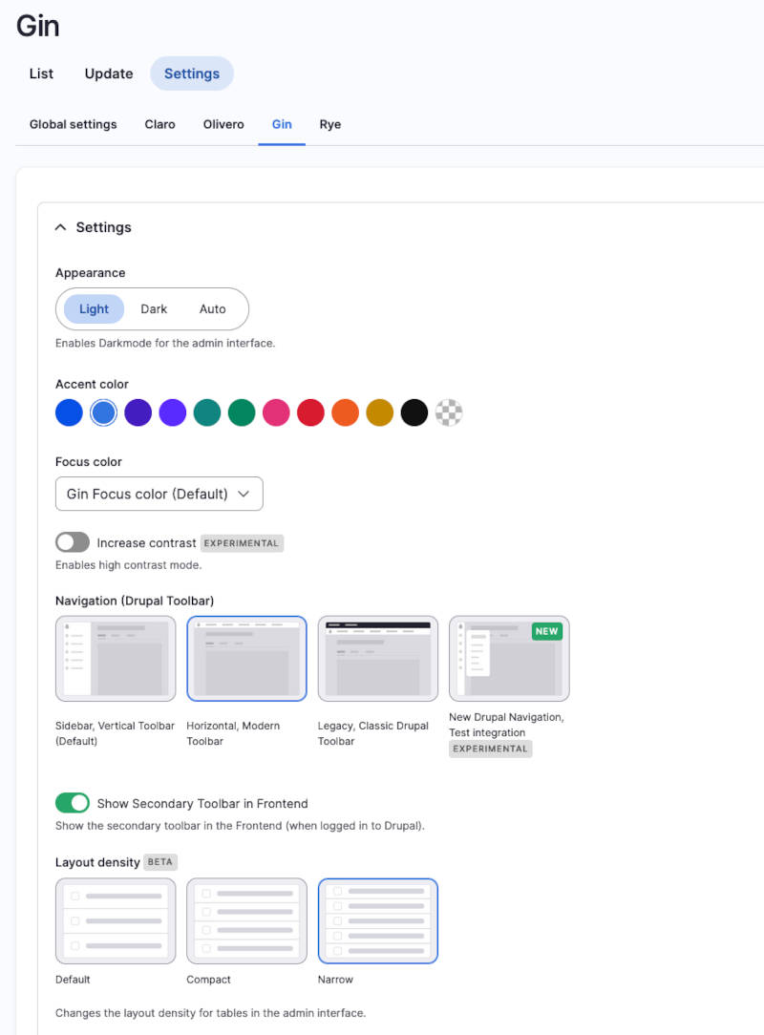Click the Settings section heading text
The image size is (764, 1035).
(104, 227)
